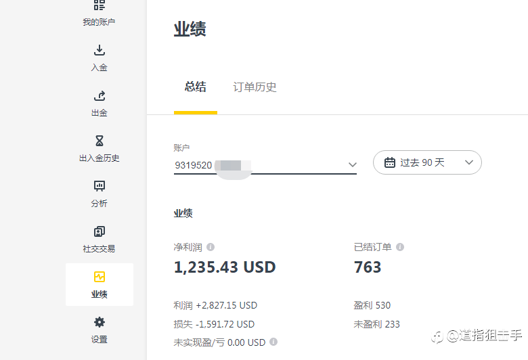Viewport: 528px width, 360px height.
Task: Open transaction history hourglass icon
Action: point(100,141)
